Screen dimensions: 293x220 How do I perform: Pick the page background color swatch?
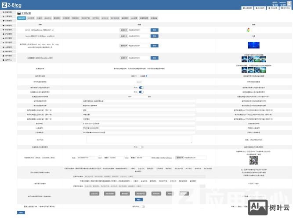pos(139,81)
